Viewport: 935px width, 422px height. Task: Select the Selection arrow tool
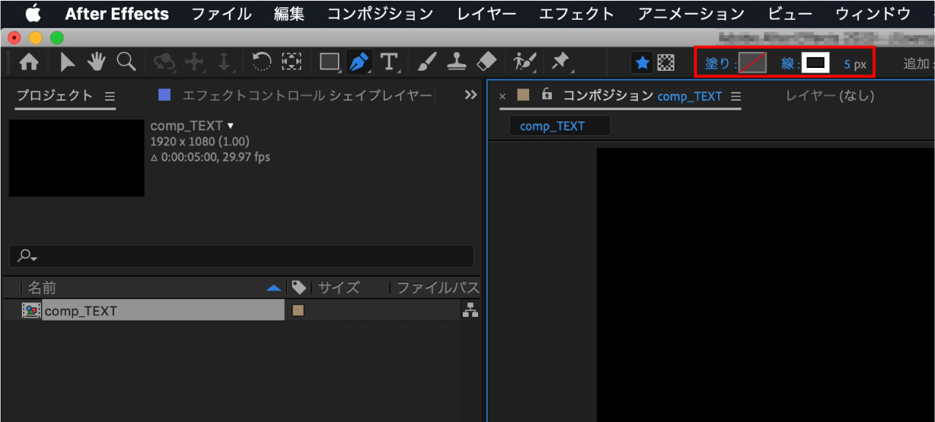[67, 63]
